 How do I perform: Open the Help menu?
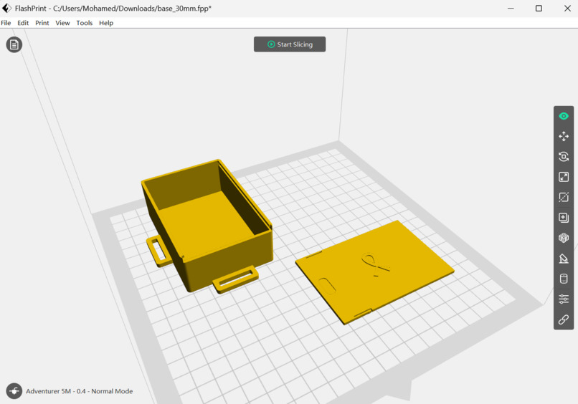coord(106,23)
